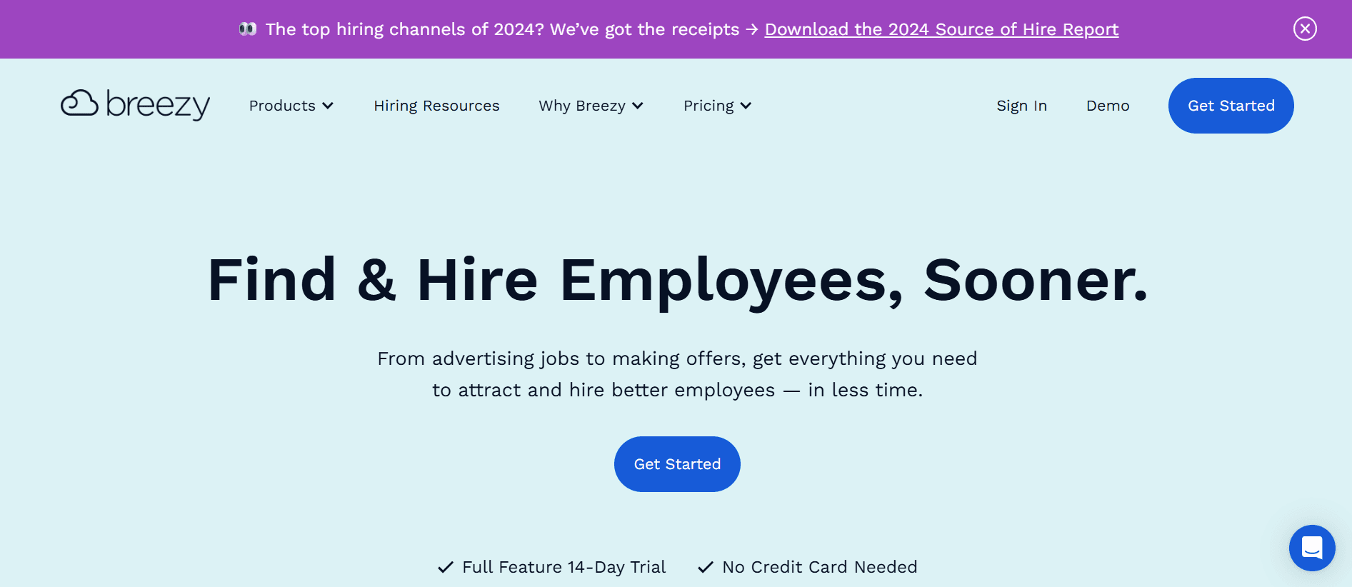This screenshot has width=1352, height=587.
Task: Open the Why Breezy menu label
Action: [581, 106]
